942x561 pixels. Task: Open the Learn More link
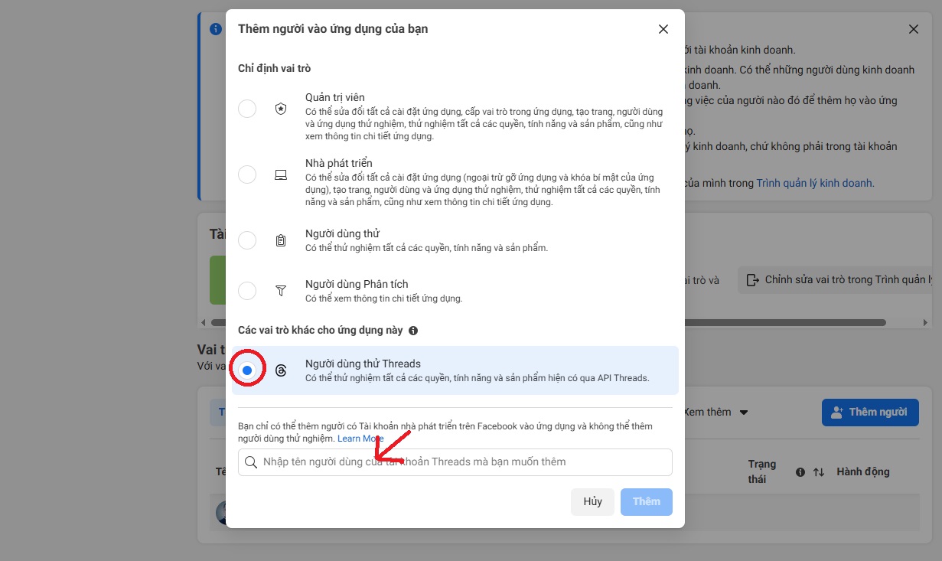[x=360, y=439]
